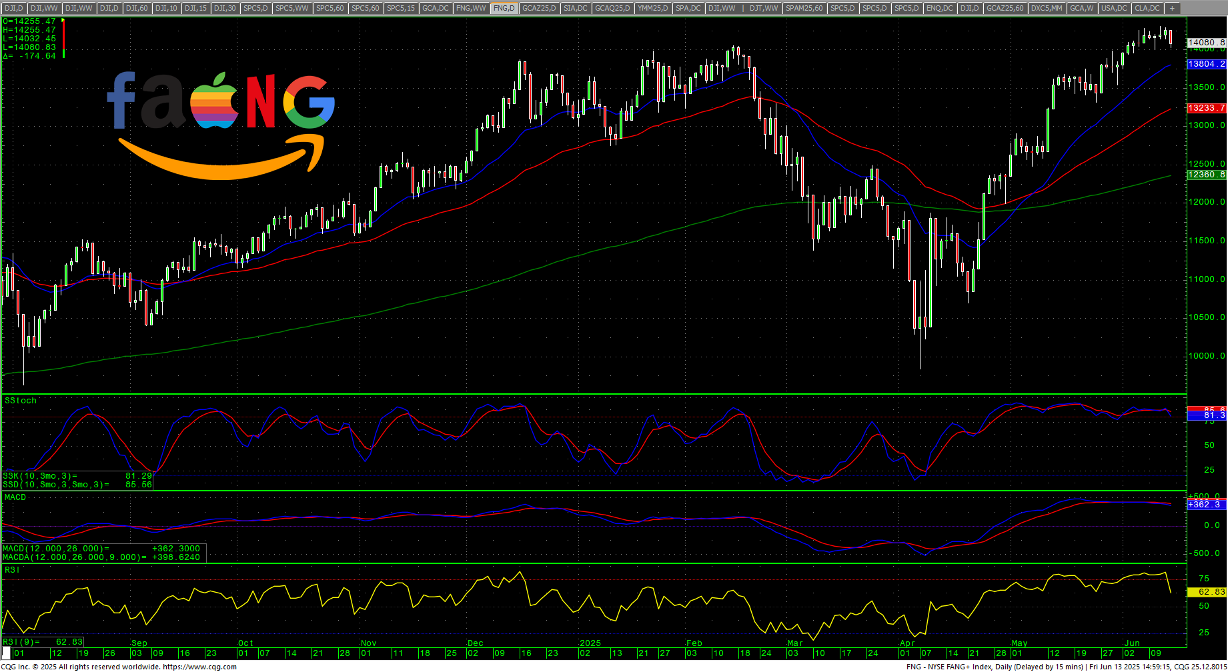The image size is (1228, 672).
Task: Select the SSD(10,Smo,3,Smo,3) value row
Action: tap(77, 485)
